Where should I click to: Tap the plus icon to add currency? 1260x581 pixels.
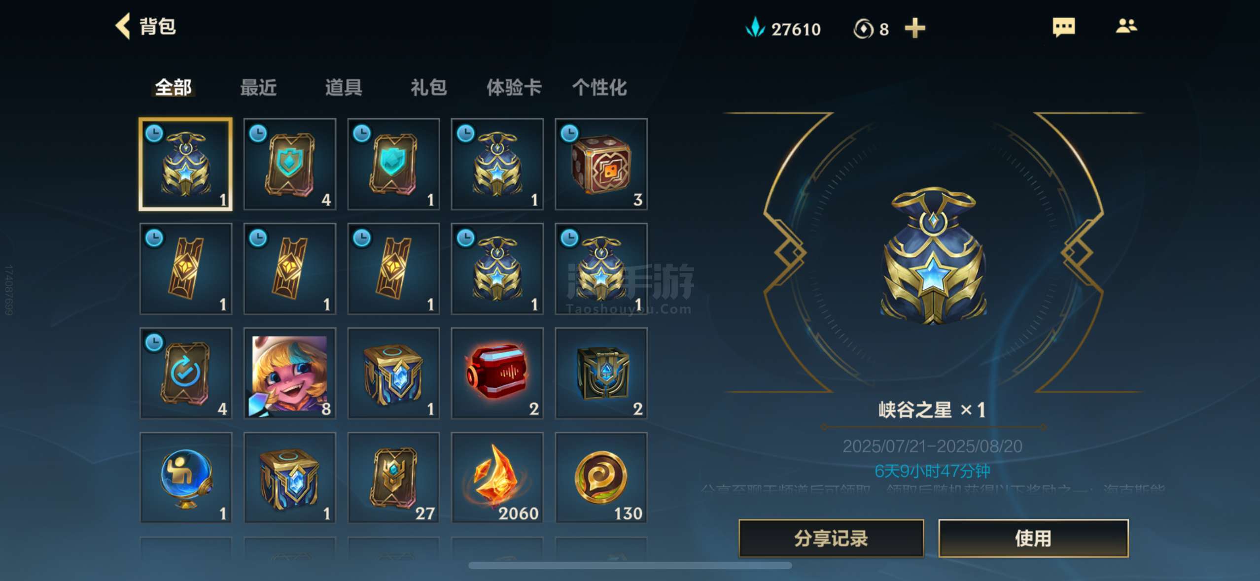(915, 28)
